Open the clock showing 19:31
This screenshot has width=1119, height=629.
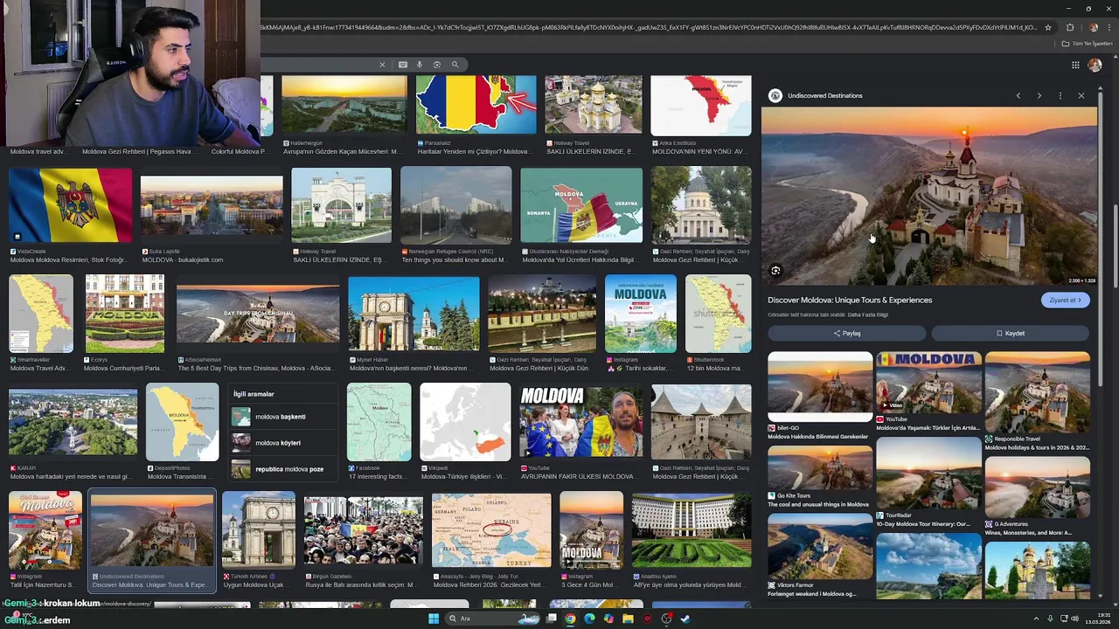pyautogui.click(x=1099, y=619)
